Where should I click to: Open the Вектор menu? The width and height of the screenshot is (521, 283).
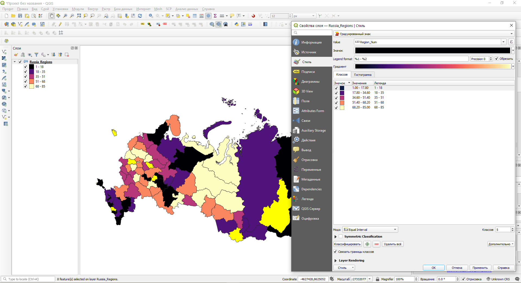93,9
